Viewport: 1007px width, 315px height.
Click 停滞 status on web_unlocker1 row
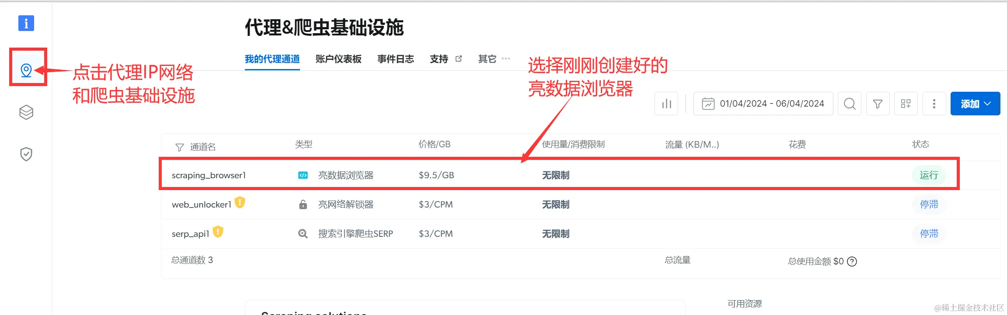[929, 204]
